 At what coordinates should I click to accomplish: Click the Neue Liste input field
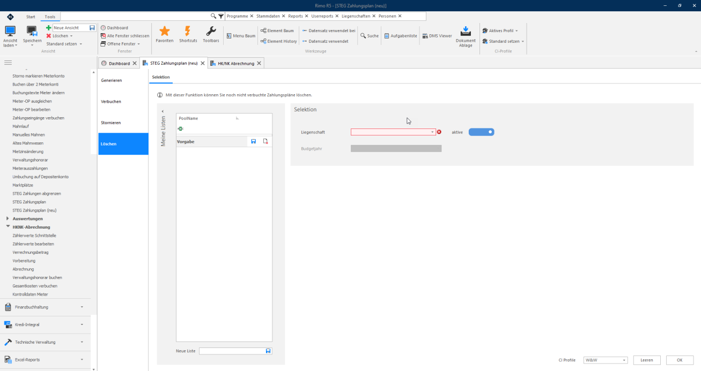tap(232, 351)
